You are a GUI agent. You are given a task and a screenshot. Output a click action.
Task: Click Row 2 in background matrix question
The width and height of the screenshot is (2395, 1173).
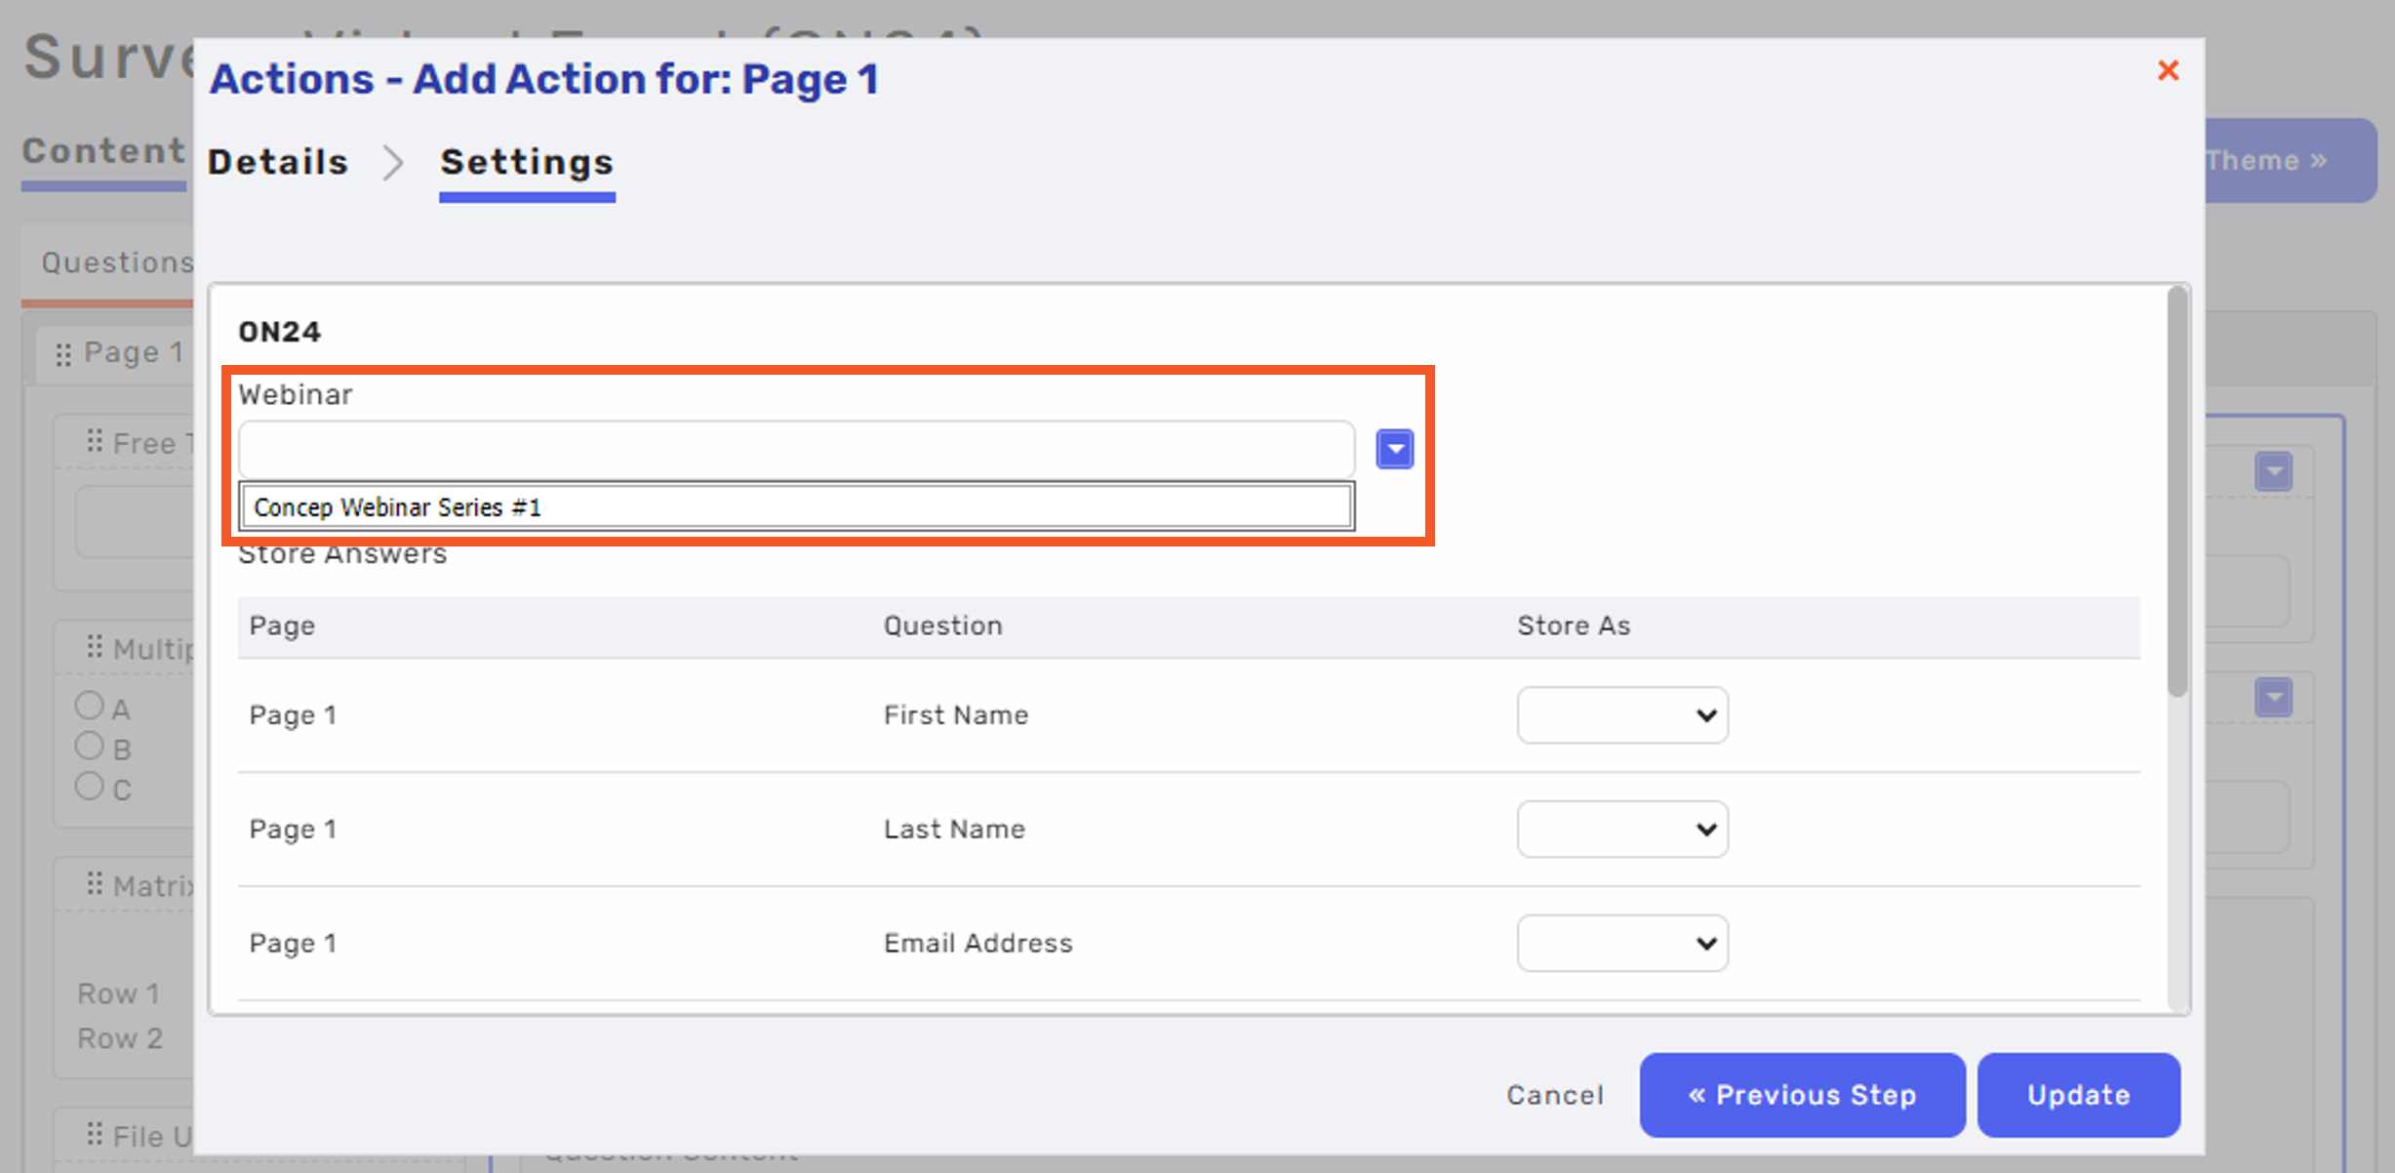(120, 1038)
